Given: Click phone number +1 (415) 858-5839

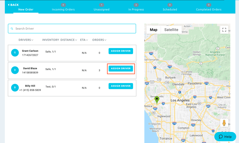Looking at the screenshot, I should [30, 90].
